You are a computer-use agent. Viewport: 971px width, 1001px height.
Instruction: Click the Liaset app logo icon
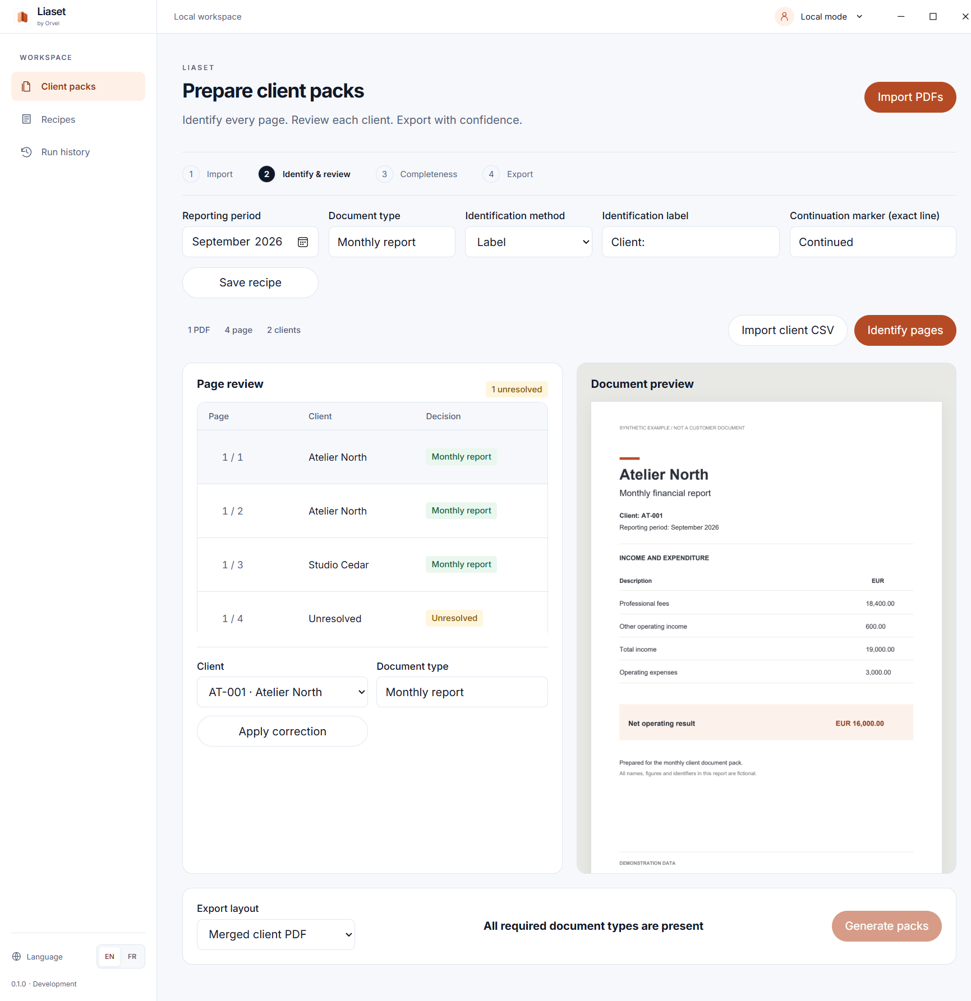[22, 17]
